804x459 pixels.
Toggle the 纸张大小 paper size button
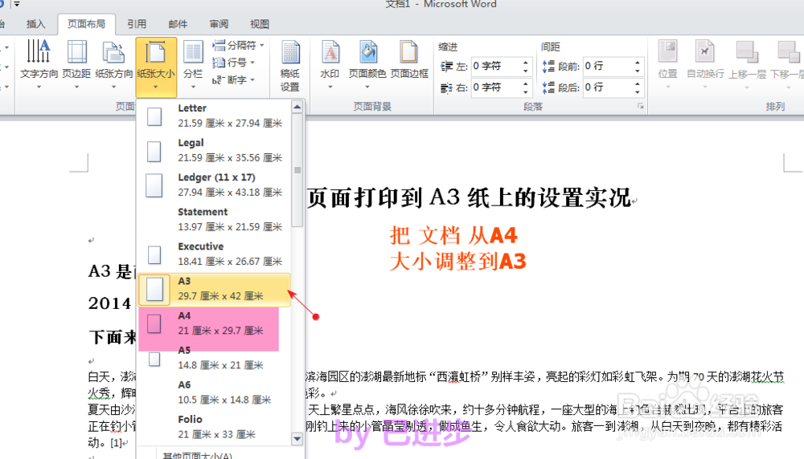pos(156,67)
